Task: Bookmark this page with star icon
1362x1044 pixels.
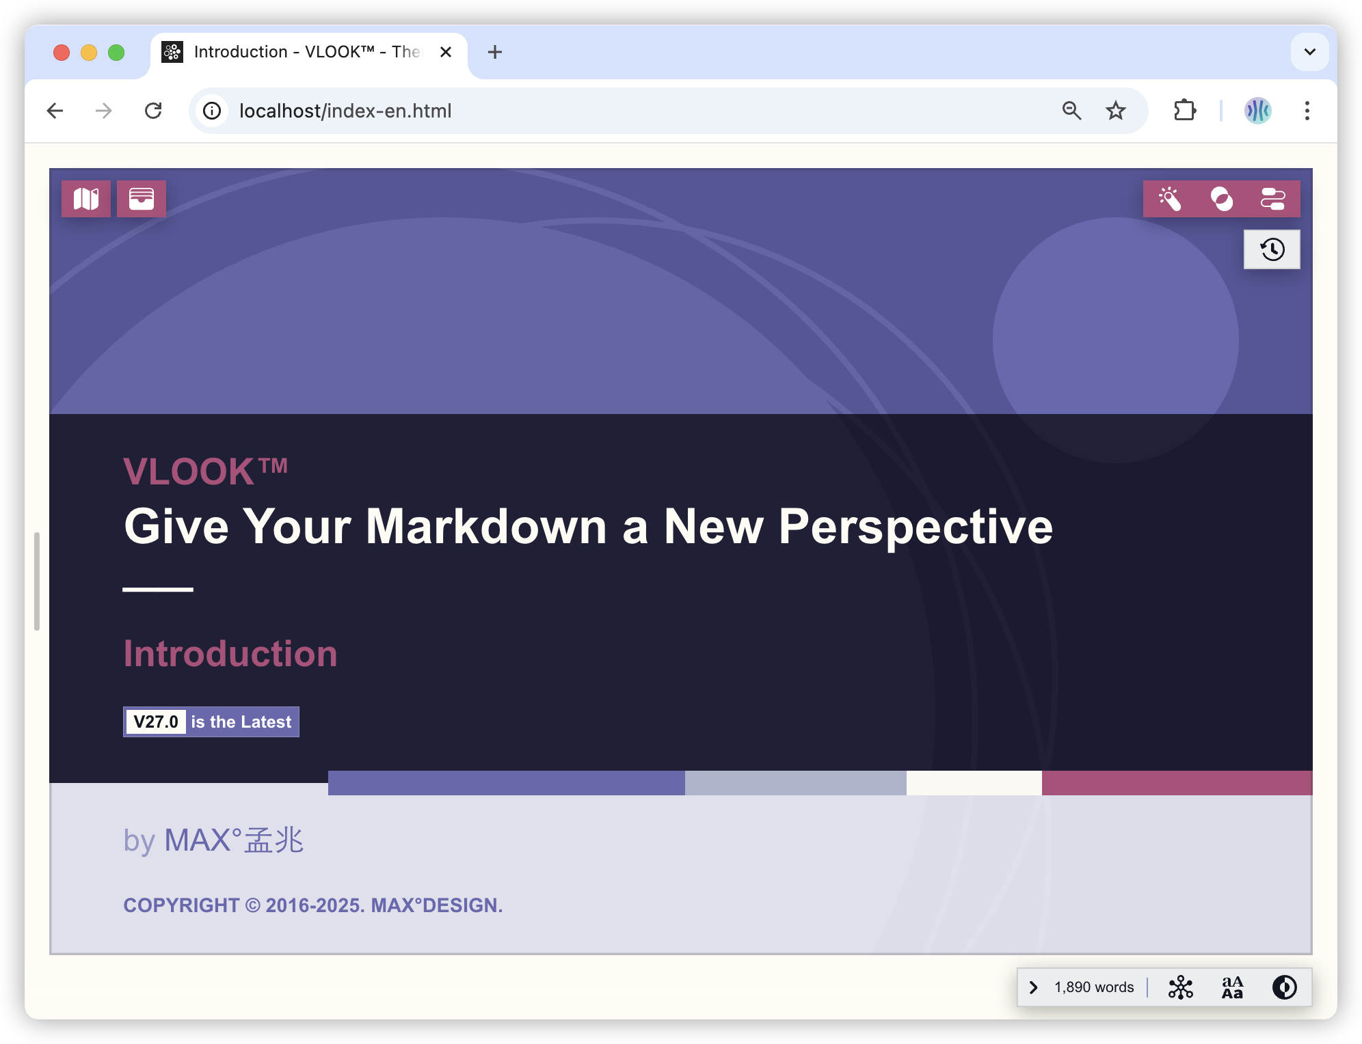Action: [1116, 111]
